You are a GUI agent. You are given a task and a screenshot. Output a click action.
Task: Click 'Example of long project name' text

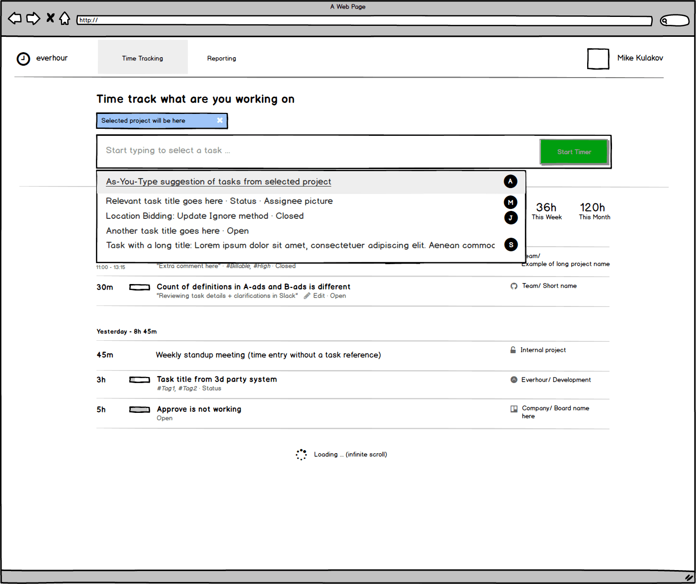[x=566, y=264]
